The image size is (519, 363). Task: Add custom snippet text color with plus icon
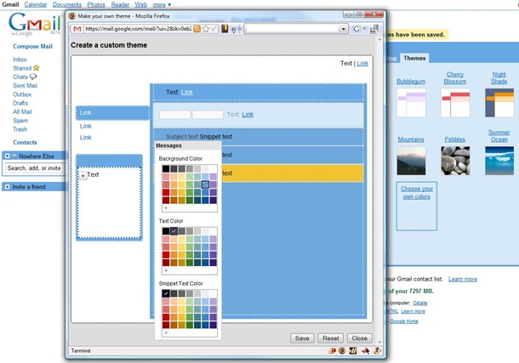pyautogui.click(x=166, y=333)
